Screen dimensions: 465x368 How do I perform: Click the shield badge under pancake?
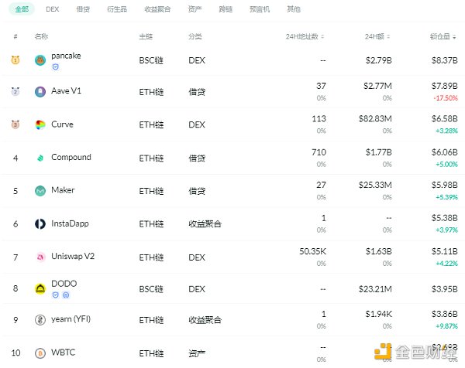coord(55,67)
